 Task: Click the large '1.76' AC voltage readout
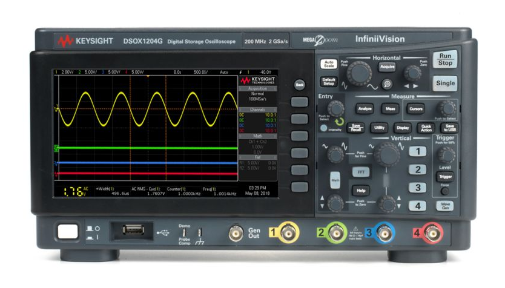tap(73, 192)
